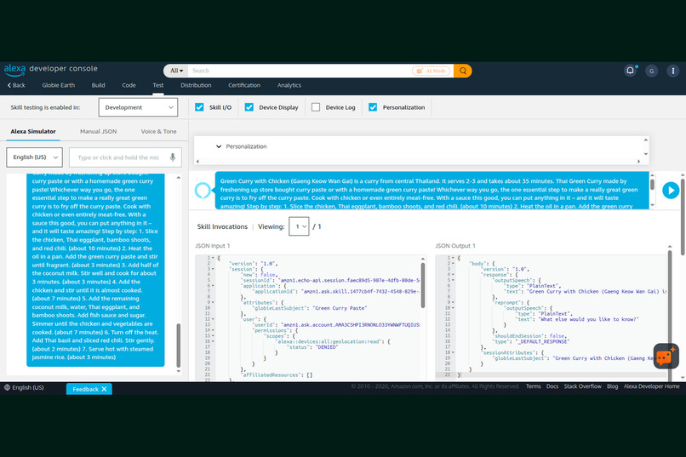Open the Build tab
The height and width of the screenshot is (457, 686).
tap(98, 85)
